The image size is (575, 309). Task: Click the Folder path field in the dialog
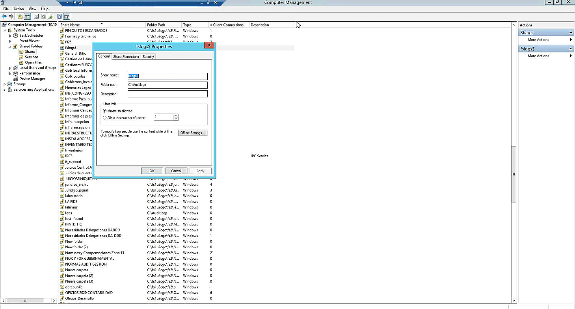167,85
